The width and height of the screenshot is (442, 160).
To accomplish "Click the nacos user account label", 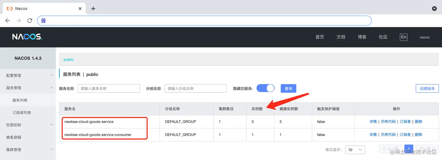I will (424, 37).
